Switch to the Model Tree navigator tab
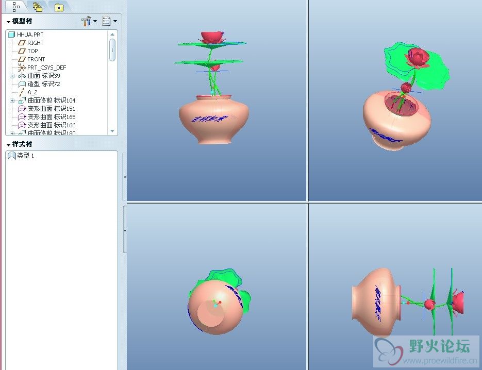Viewport: 482px width, 370px height. point(16,7)
